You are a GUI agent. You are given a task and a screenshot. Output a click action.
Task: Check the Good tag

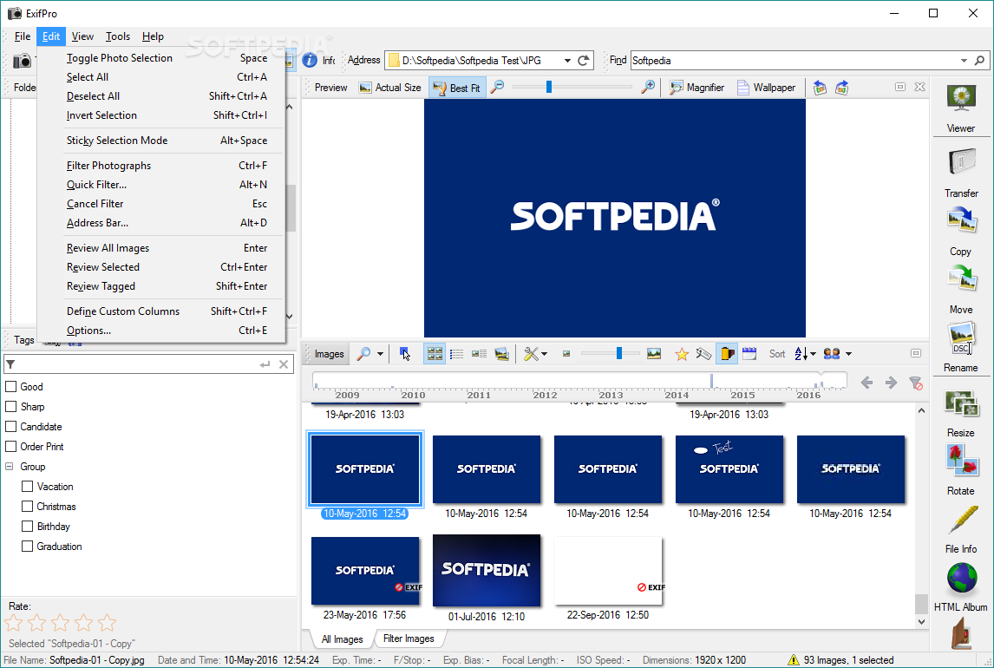pos(10,387)
